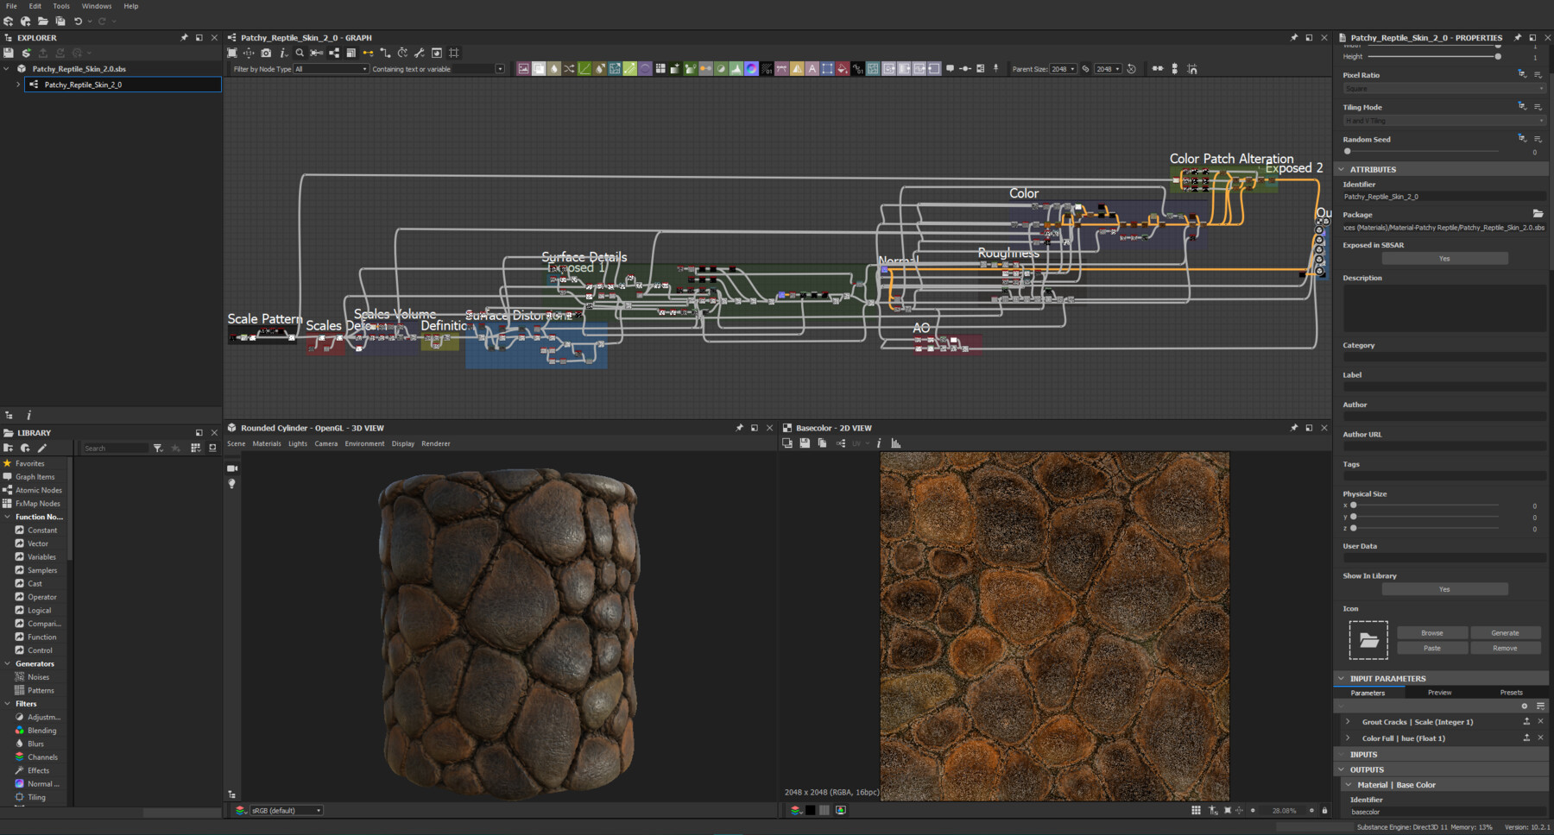This screenshot has width=1554, height=835.
Task: Open the Tools menu
Action: tap(60, 6)
